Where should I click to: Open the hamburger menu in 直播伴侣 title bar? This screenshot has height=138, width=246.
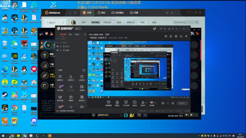(177, 29)
